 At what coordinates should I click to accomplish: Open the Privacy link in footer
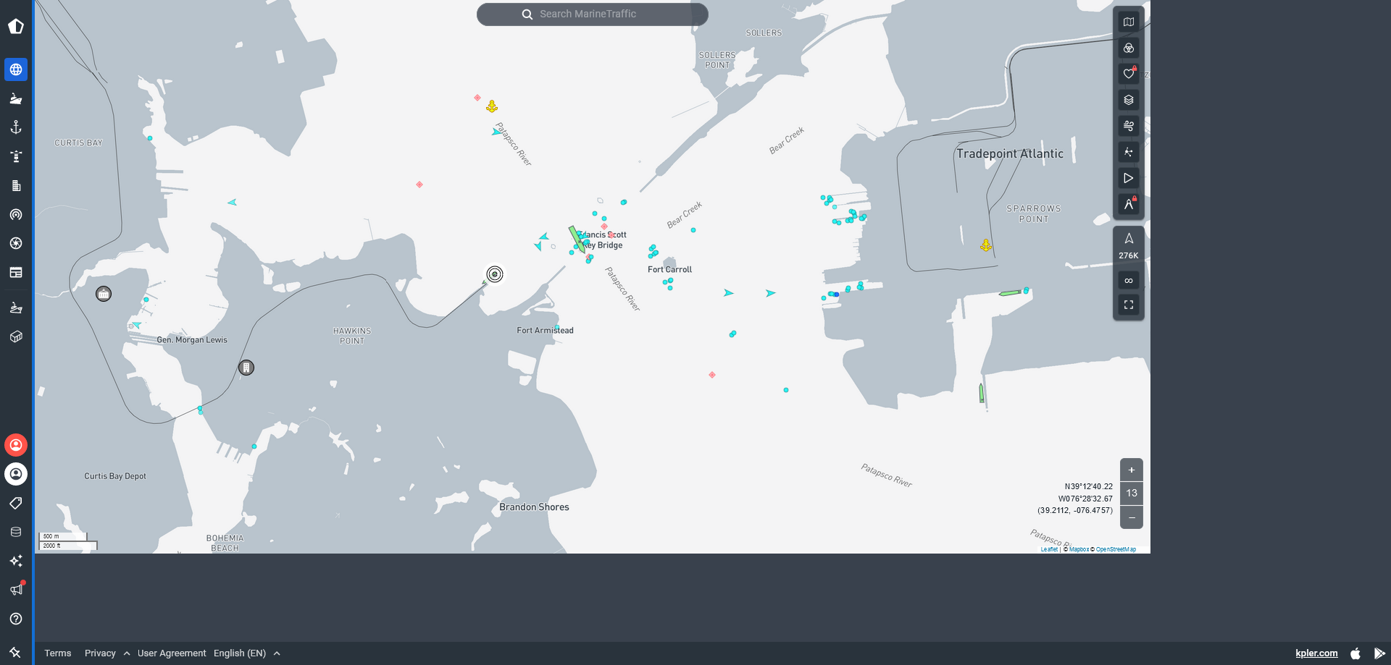[x=100, y=653]
